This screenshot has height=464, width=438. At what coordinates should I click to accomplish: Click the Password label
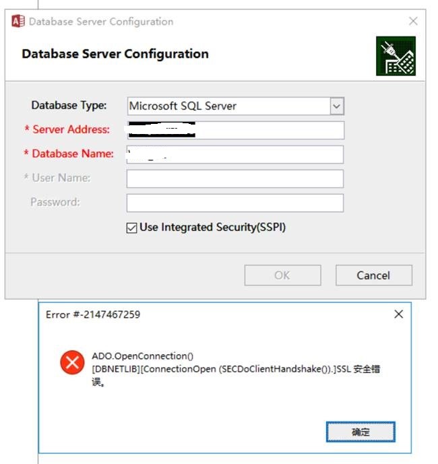pos(55,202)
